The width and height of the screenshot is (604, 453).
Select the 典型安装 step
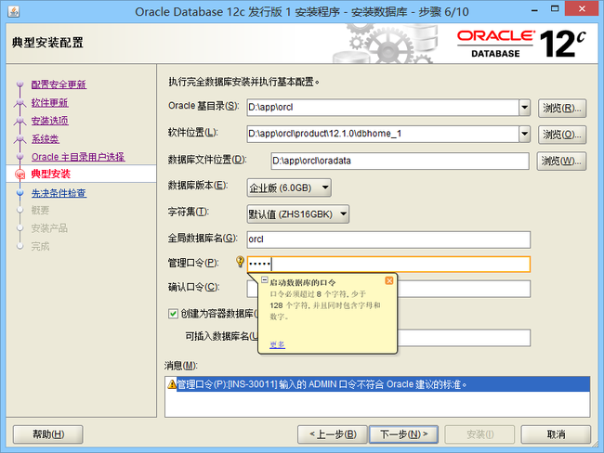click(x=51, y=174)
